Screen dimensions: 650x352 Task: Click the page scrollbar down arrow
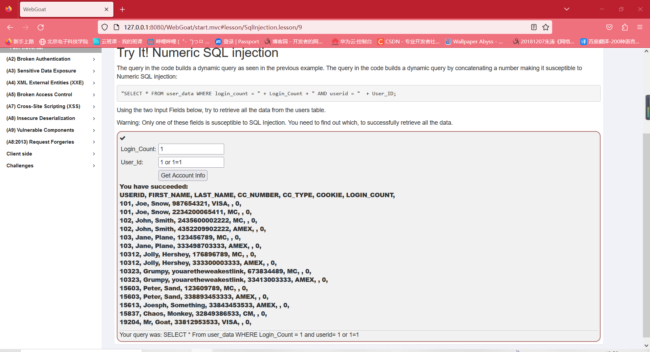point(646,346)
